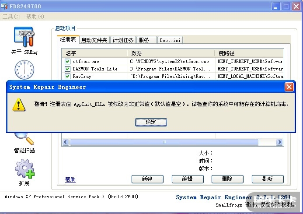Sort by the 键路径 column header

[x=249, y=53]
